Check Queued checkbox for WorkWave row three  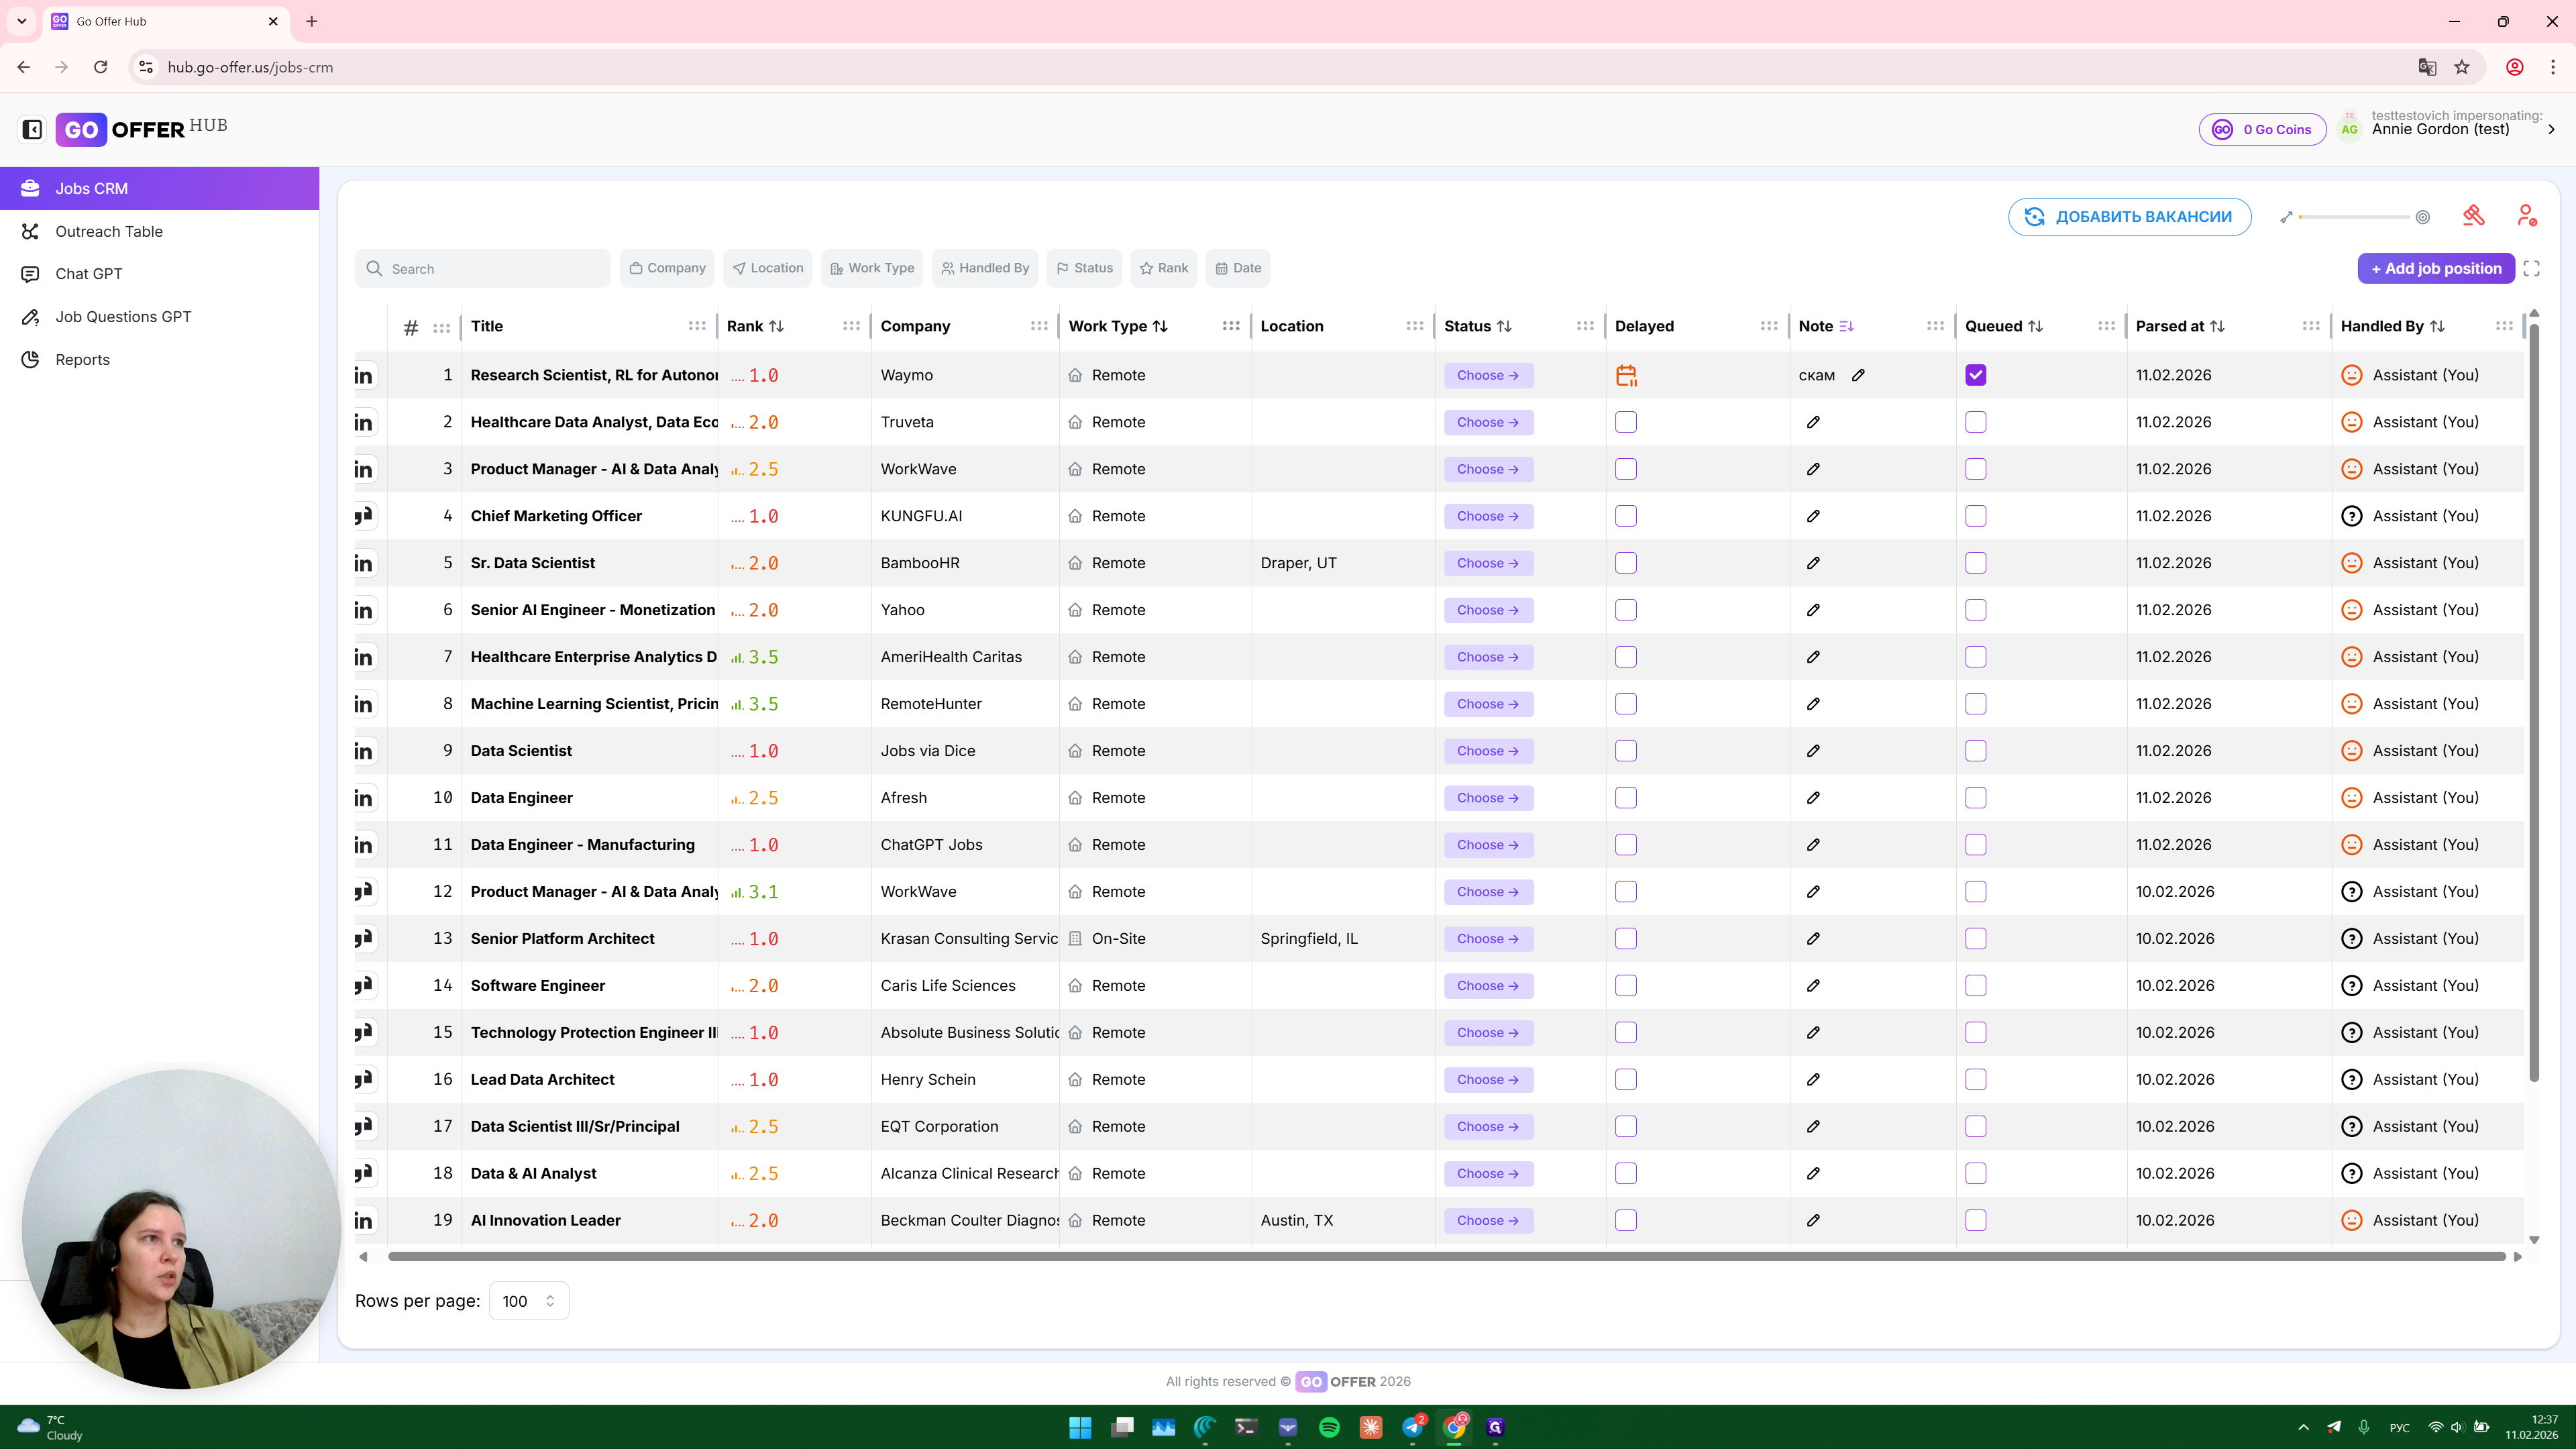point(1975,469)
